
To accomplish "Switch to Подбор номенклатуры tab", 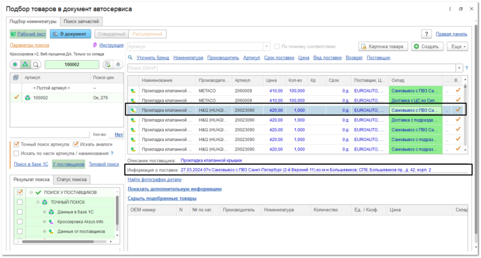I will click(x=33, y=21).
